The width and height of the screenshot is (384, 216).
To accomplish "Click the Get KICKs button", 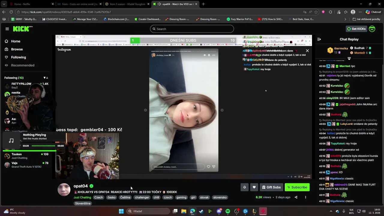I will click(356, 29).
